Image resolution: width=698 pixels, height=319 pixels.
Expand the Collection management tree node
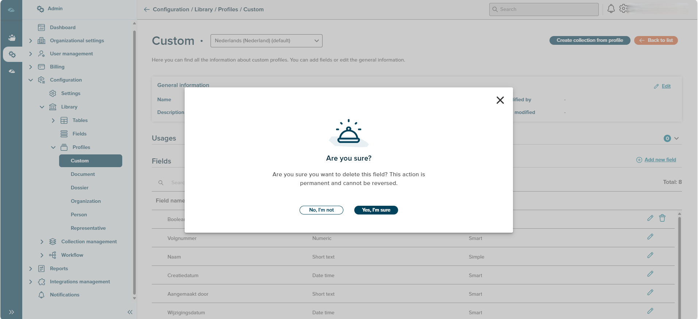coord(42,242)
